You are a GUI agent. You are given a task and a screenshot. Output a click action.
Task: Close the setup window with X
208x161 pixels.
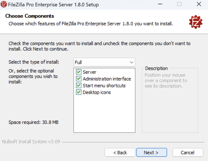click(x=199, y=4)
